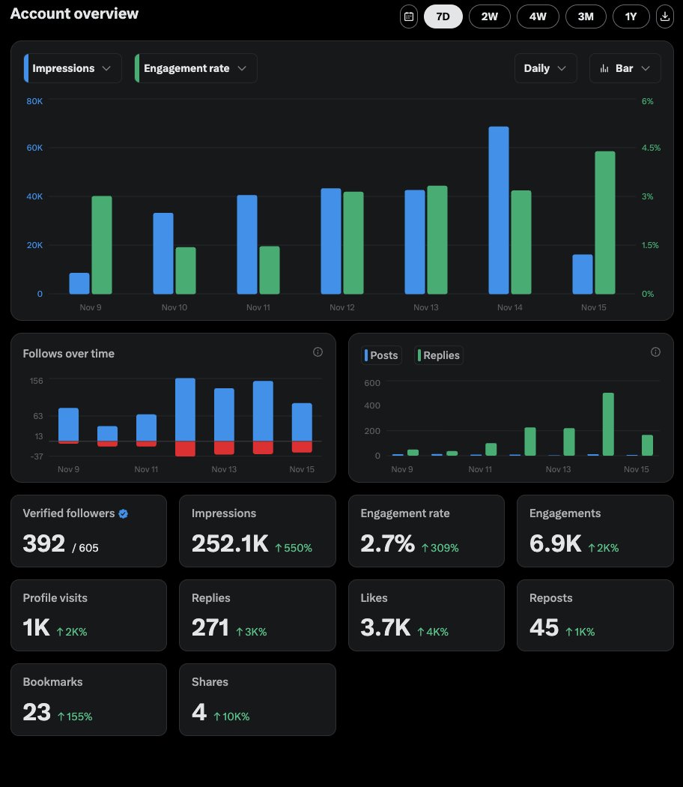This screenshot has width=683, height=787.
Task: Click the 10K% shares change indicator
Action: [231, 717]
